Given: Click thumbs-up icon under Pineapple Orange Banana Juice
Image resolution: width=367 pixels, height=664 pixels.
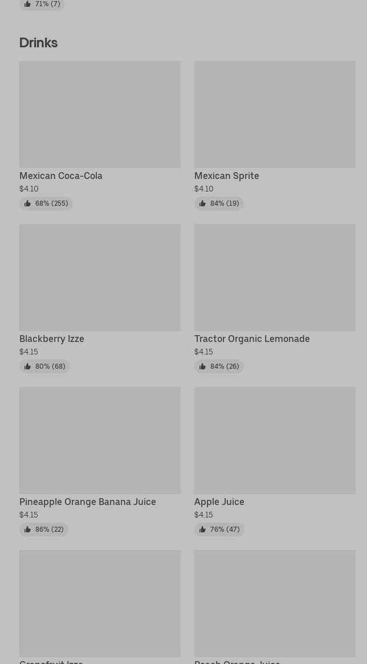Looking at the screenshot, I should 27,529.
